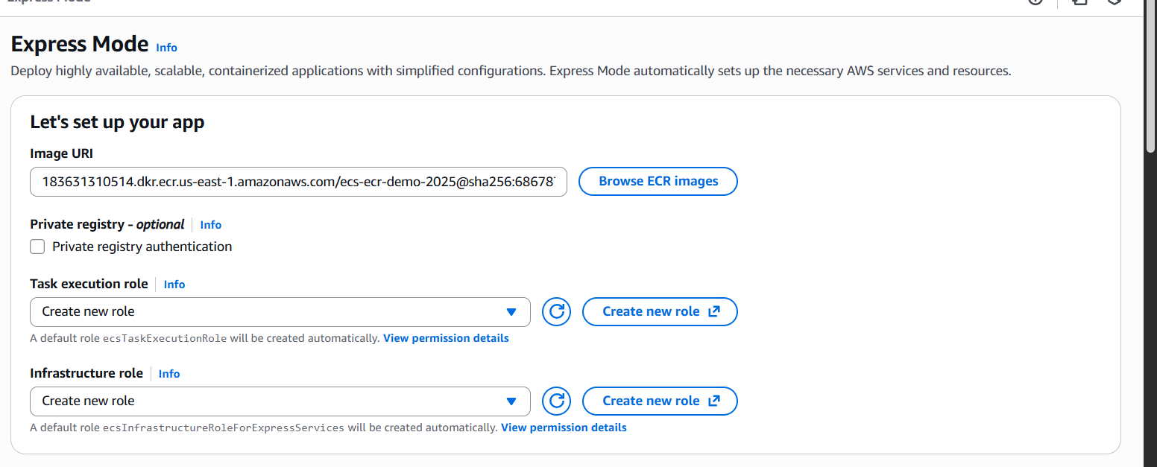Enable Private registry authentication checkbox

(37, 247)
